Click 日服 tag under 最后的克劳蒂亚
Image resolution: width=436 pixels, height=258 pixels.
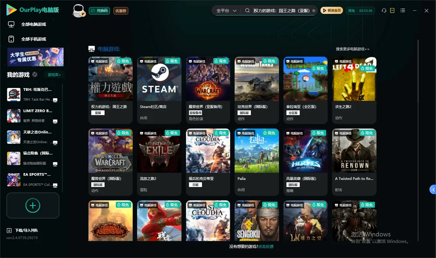click(195, 185)
